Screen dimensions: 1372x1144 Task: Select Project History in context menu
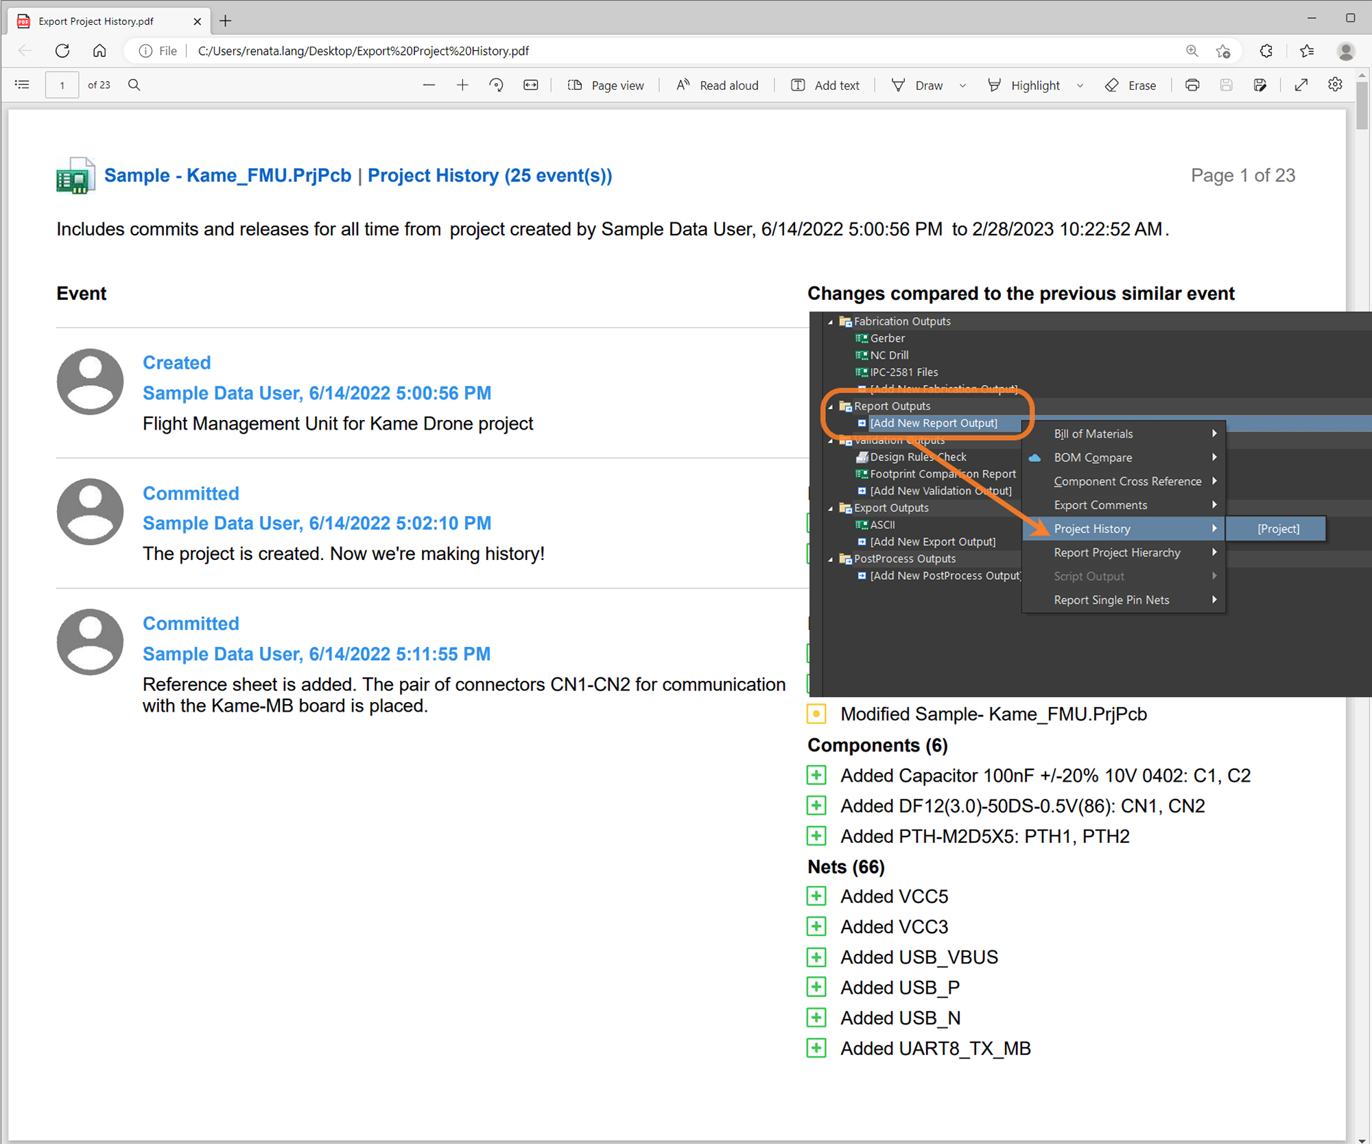[x=1092, y=528]
